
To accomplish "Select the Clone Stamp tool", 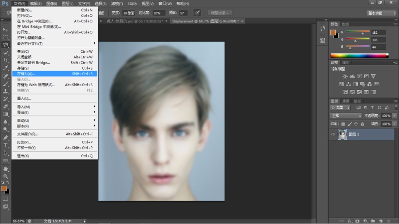I will point(5,91).
